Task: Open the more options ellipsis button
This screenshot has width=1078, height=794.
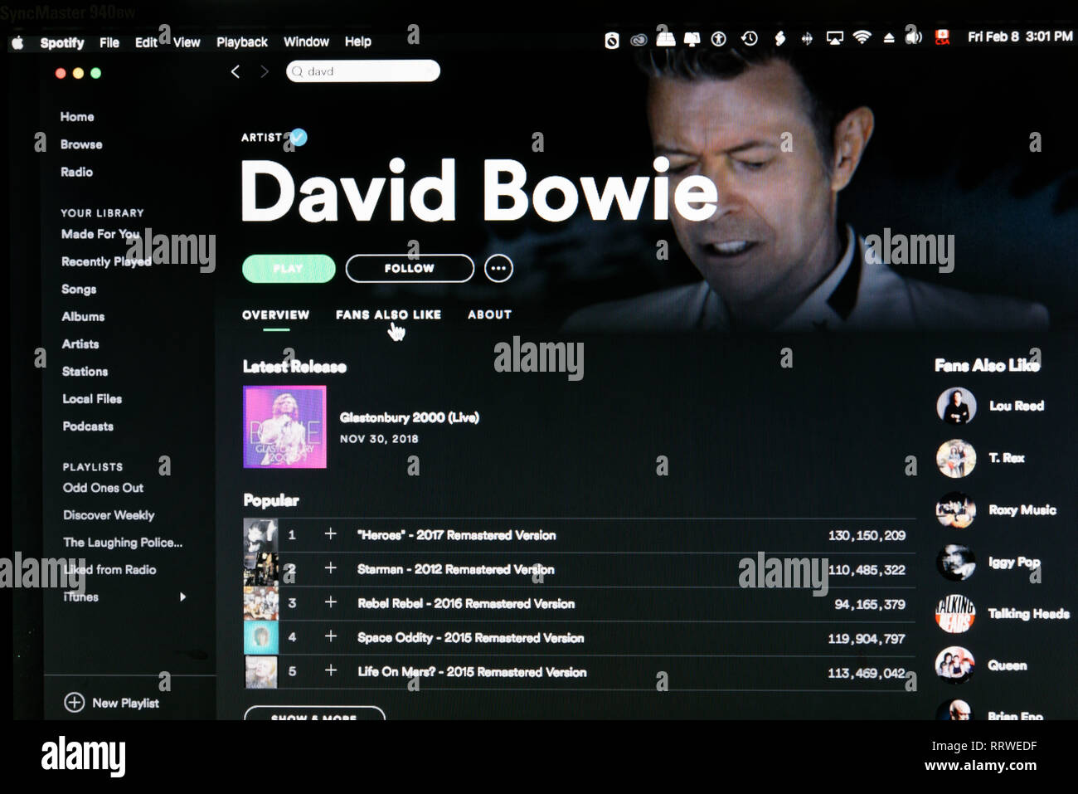Action: 498,268
